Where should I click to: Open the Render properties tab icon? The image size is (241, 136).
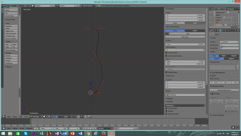tap(216, 30)
